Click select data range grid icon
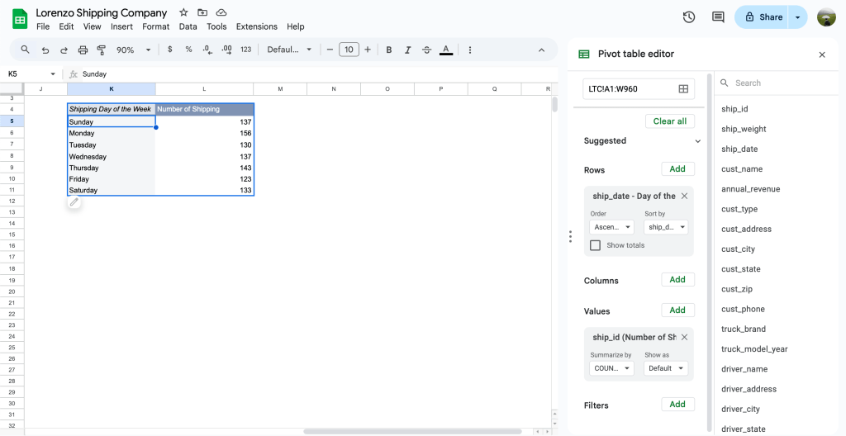Screen dimensions: 846x436 tap(683, 89)
